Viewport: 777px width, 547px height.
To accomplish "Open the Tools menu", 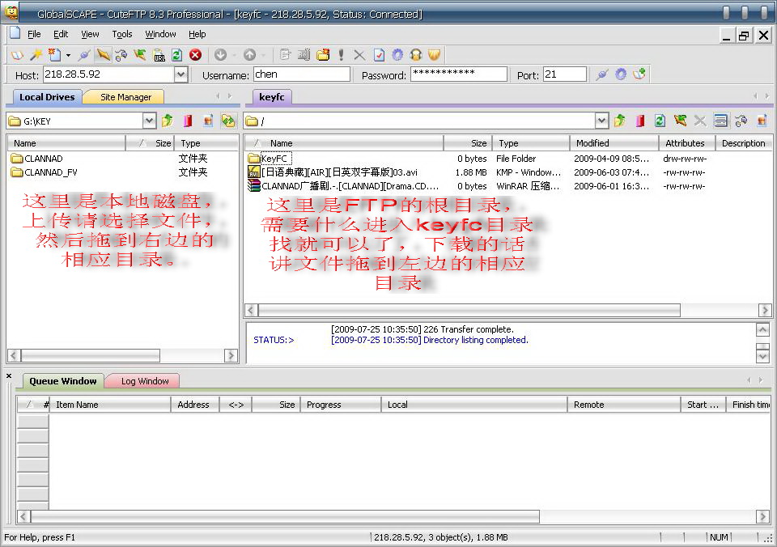I will pos(122,34).
